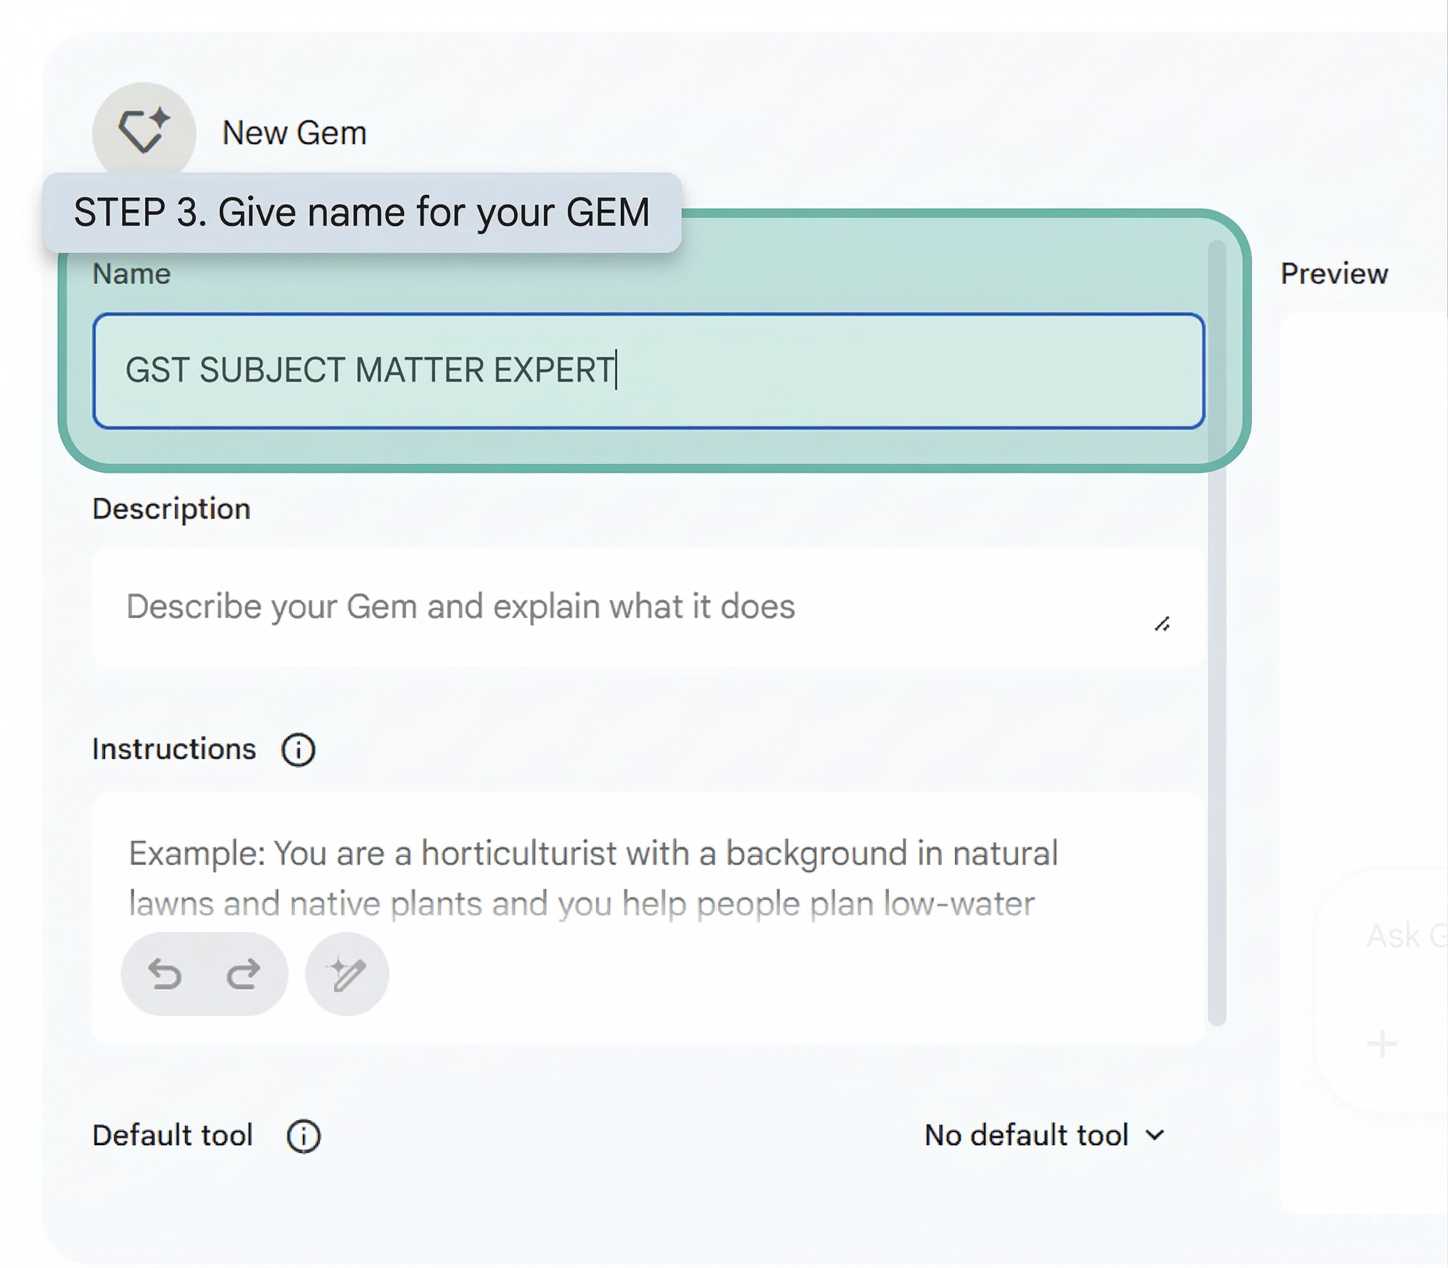Click the Default tool label
The height and width of the screenshot is (1268, 1448).
point(172,1136)
